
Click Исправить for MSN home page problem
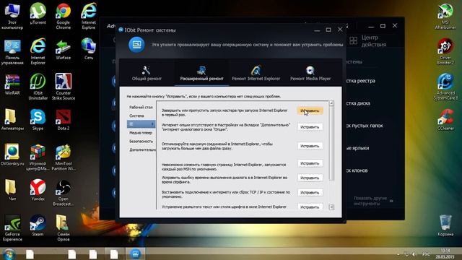click(310, 163)
